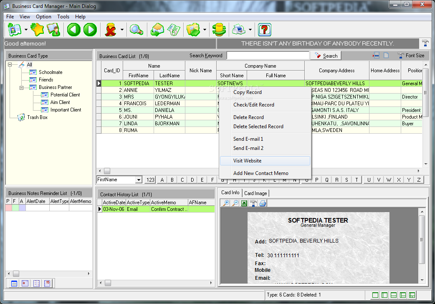
Task: Click the Font Size button
Action: click(x=411, y=56)
